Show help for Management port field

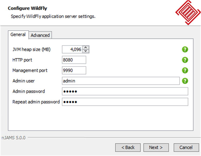point(185,70)
